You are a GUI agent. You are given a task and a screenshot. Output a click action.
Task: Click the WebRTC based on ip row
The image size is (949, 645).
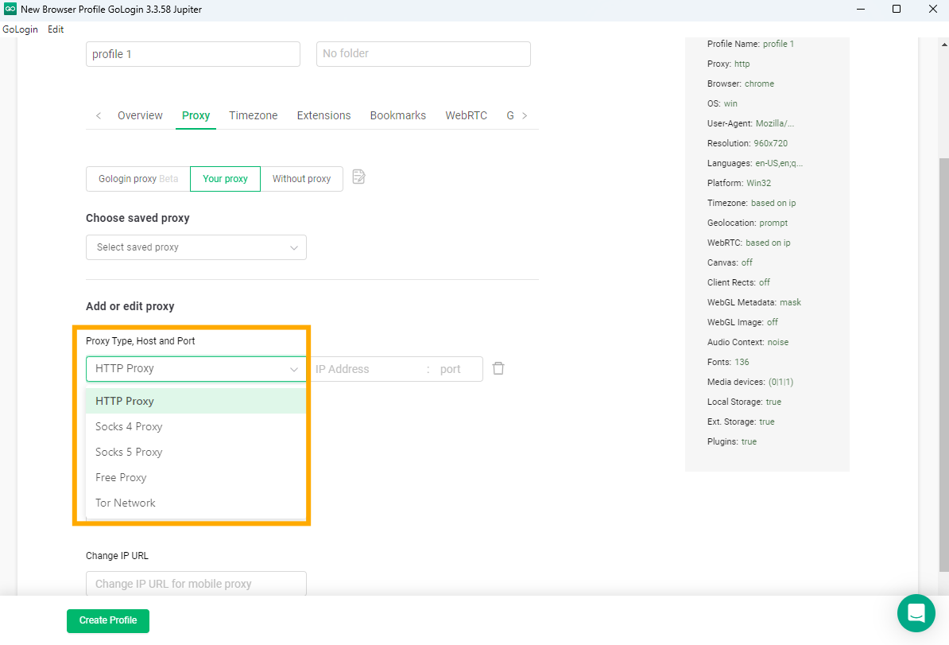point(749,243)
